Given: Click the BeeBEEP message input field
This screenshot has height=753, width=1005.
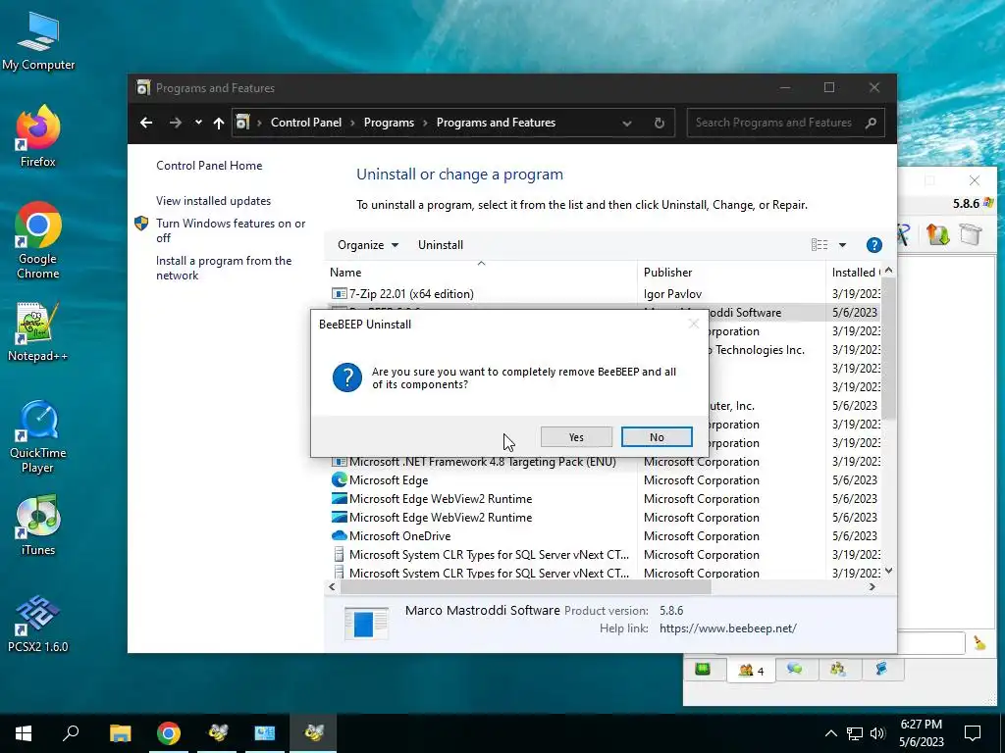Looking at the screenshot, I should pyautogui.click(x=931, y=643).
